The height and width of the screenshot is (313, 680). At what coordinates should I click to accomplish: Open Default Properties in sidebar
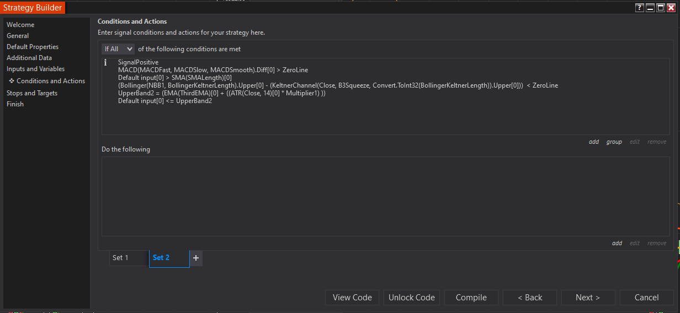point(33,47)
